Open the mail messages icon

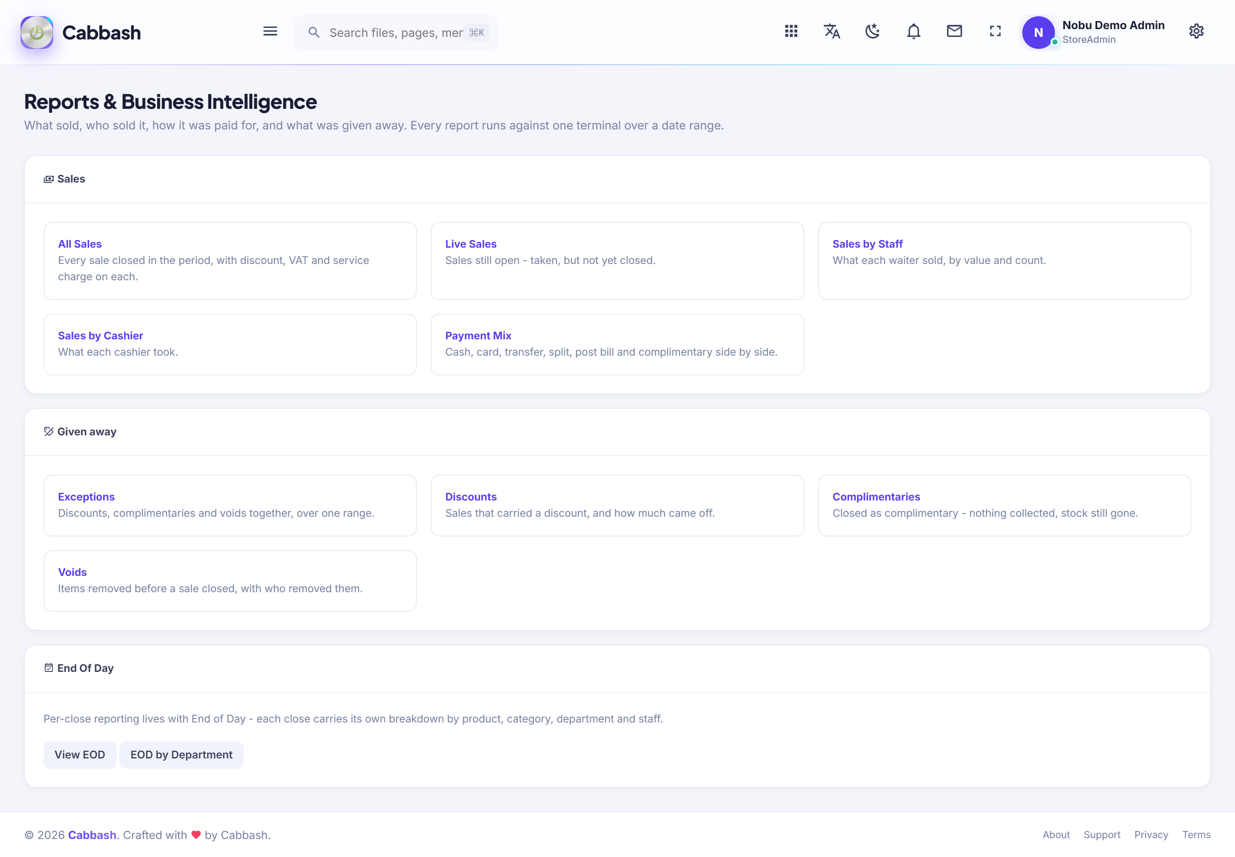coord(955,31)
